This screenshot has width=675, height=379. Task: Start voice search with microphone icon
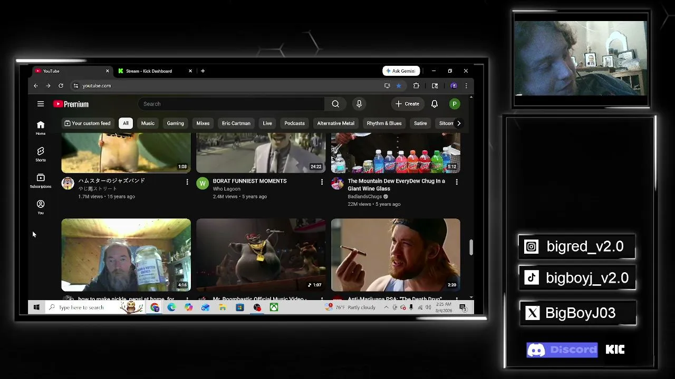[x=359, y=104]
